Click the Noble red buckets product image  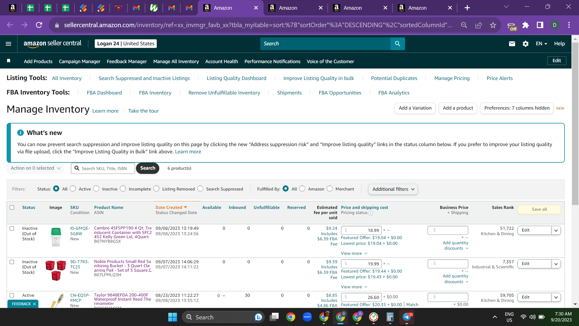tap(56, 270)
